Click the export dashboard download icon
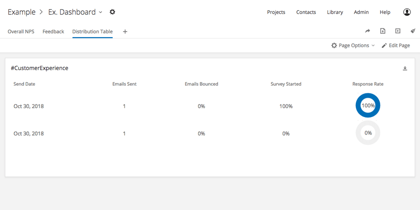This screenshot has width=420, height=210. (x=383, y=31)
